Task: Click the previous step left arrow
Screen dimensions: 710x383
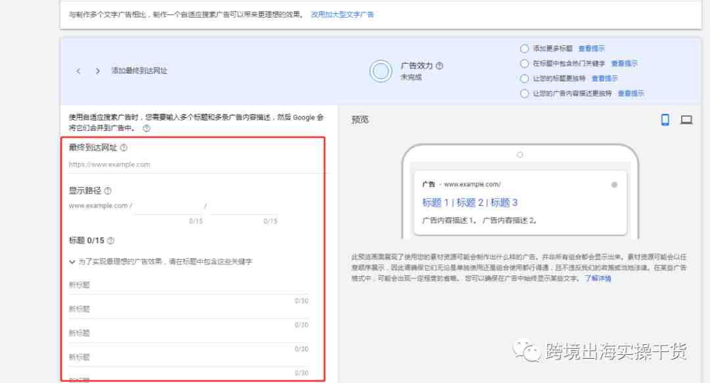Action: click(79, 70)
